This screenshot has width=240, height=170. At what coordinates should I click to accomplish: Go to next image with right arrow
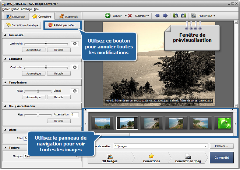(165, 16)
